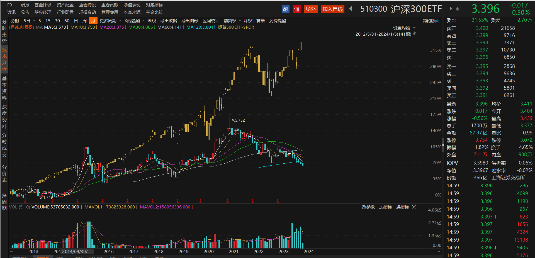The width and height of the screenshot is (535, 258).
Task: Click 导出数据 to export data
Action: pos(169,21)
